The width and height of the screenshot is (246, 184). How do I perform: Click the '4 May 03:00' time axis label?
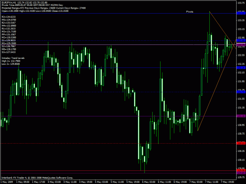pyautogui.click(x=54, y=182)
